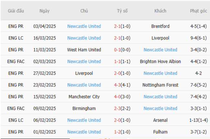Select the date 27/02/2025
Viewport: 210px width, 139px height.
pyautogui.click(x=45, y=73)
